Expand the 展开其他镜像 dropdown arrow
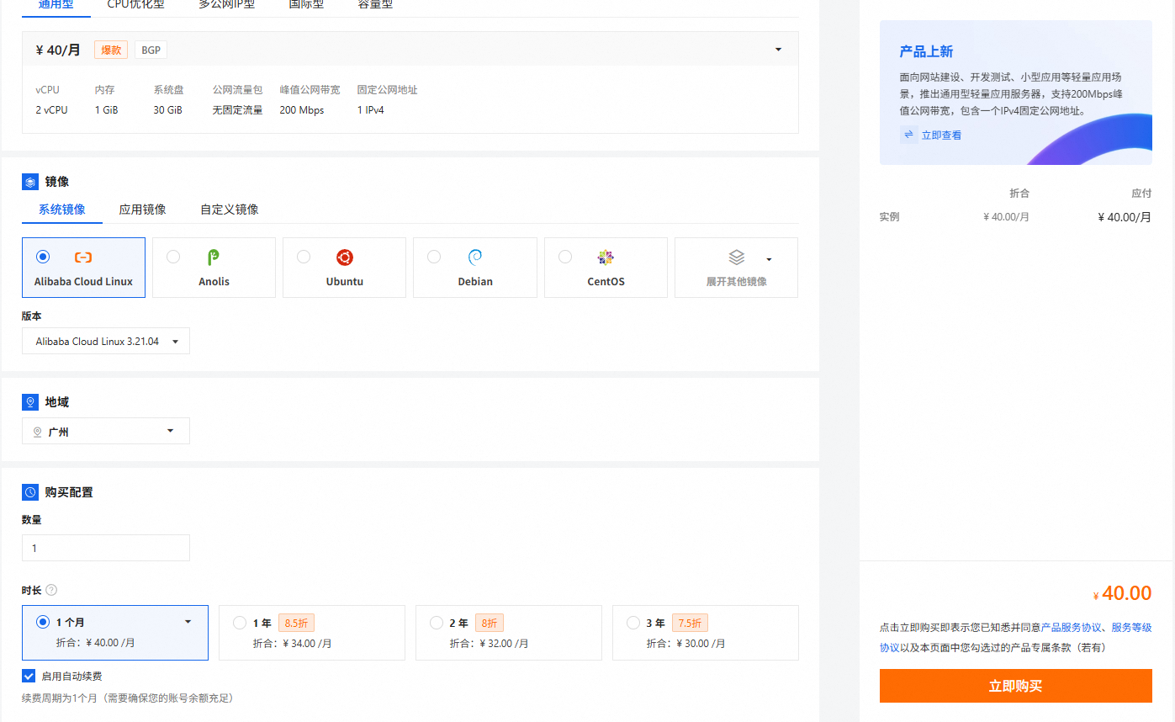This screenshot has height=722, width=1175. [x=769, y=259]
